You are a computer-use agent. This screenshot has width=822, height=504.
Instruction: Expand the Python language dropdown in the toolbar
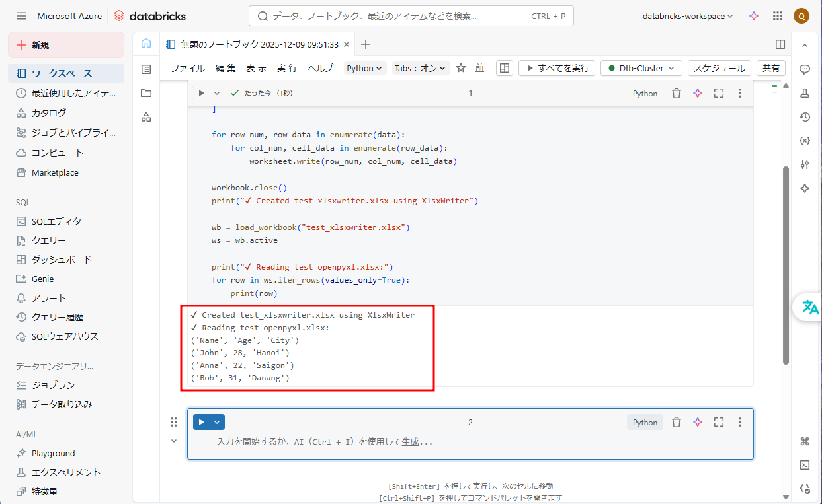tap(365, 68)
